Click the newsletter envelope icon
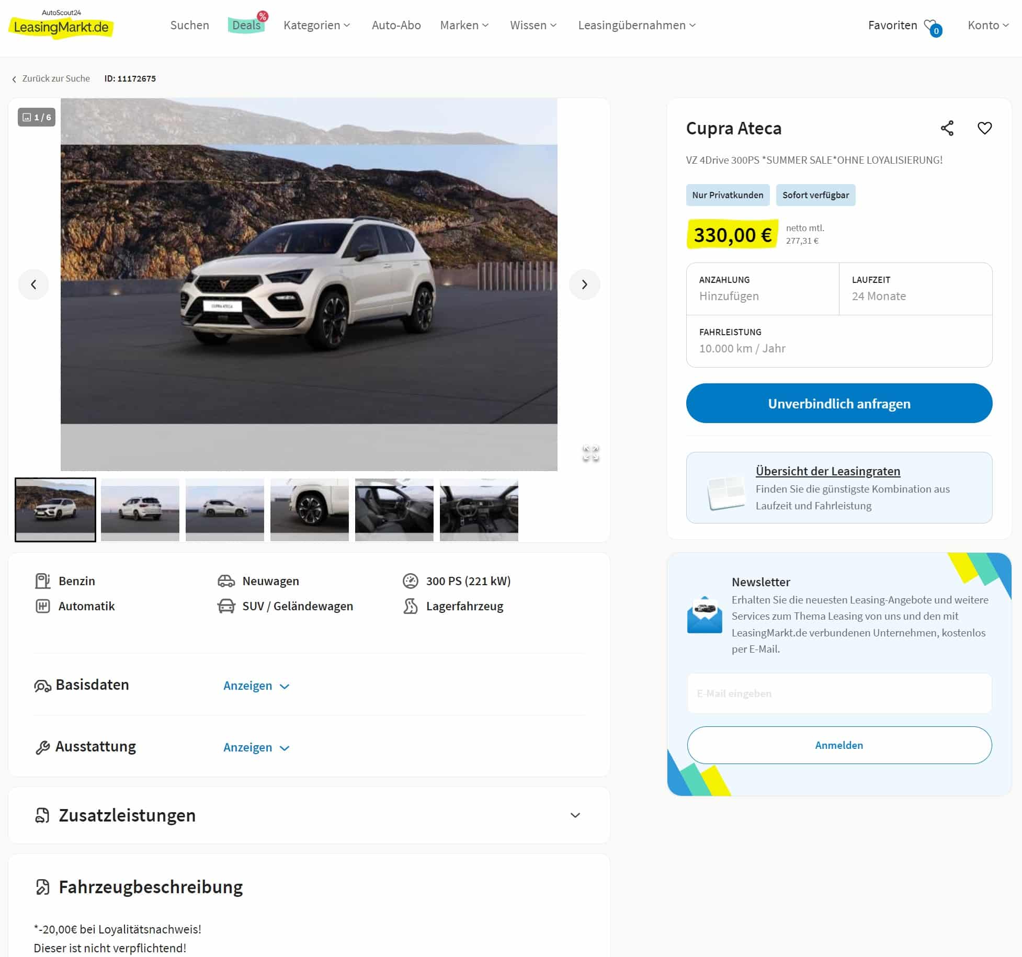 705,615
